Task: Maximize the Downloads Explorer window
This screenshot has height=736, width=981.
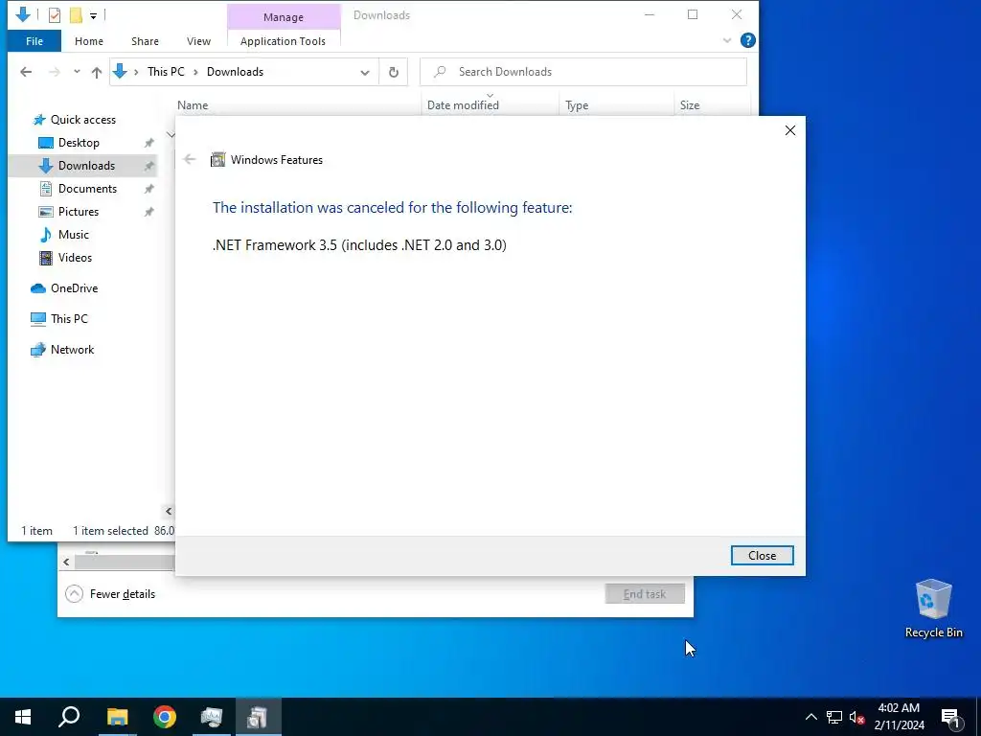Action: [x=693, y=15]
